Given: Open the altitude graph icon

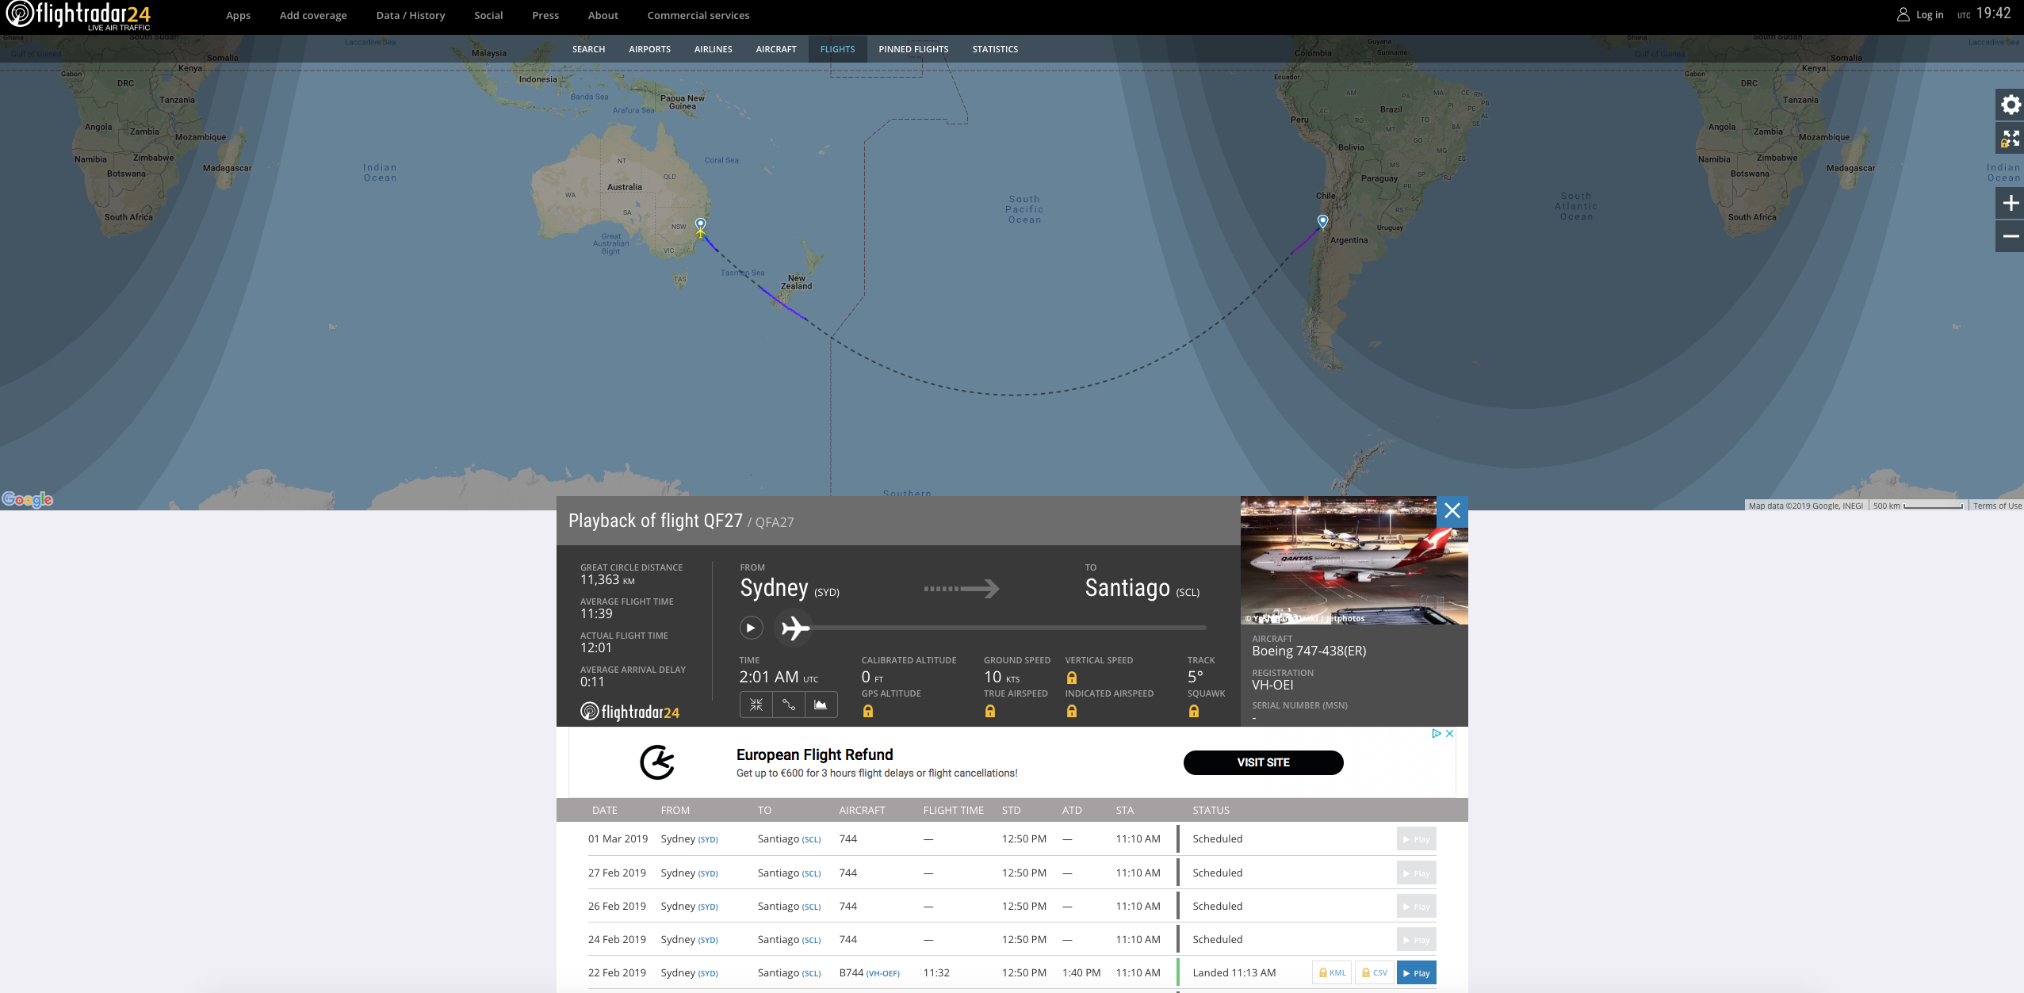Looking at the screenshot, I should tap(821, 704).
